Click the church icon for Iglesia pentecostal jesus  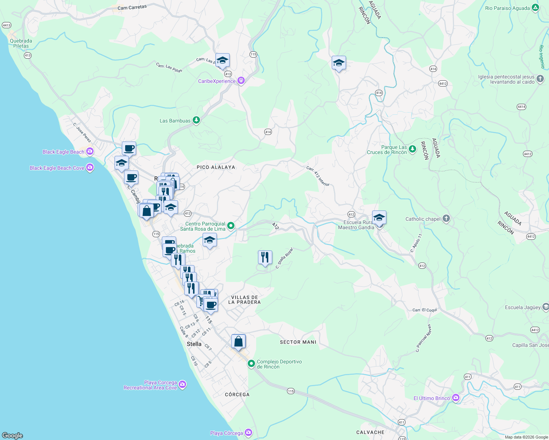[540, 79]
